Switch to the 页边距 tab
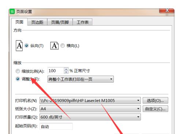Screen dimensions: 183x134 (x=37, y=22)
